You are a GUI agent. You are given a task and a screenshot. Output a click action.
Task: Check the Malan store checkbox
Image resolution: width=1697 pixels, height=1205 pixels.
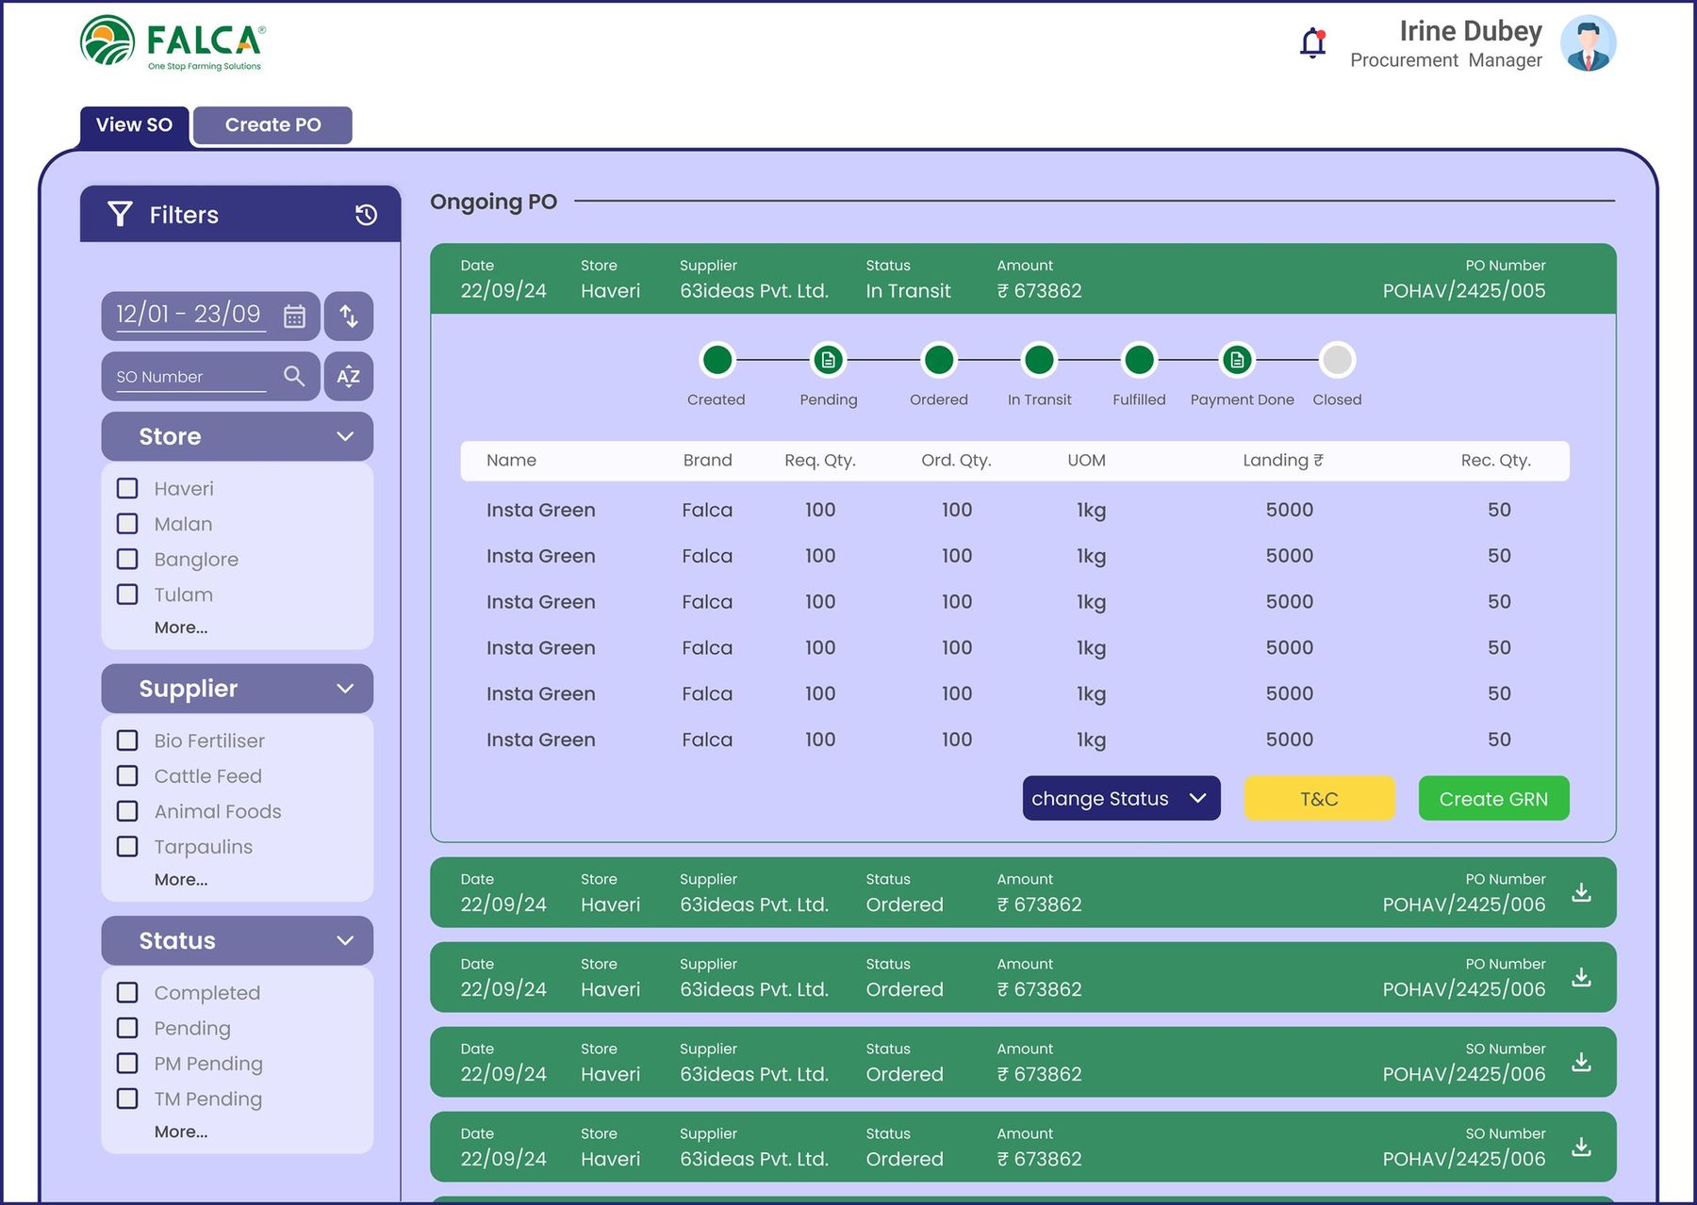point(127,523)
